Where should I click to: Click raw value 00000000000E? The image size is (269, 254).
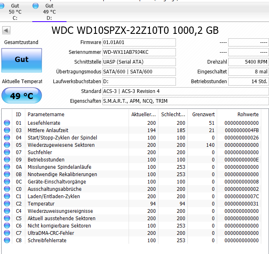(242, 159)
